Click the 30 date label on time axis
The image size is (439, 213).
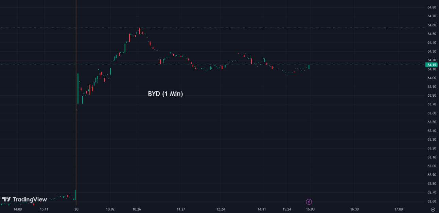76,209
